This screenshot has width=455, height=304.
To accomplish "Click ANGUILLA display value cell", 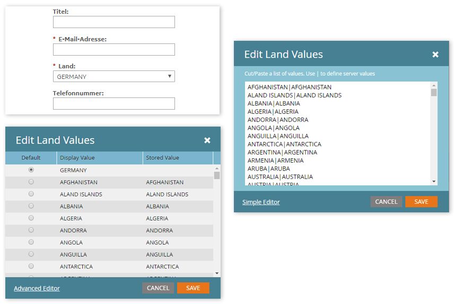I will point(100,254).
